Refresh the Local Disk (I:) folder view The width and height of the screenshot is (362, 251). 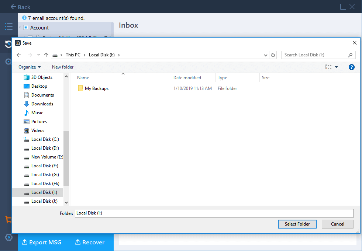273,55
